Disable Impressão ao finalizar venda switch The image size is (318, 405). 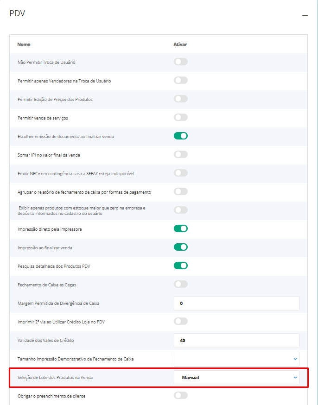pyautogui.click(x=181, y=247)
